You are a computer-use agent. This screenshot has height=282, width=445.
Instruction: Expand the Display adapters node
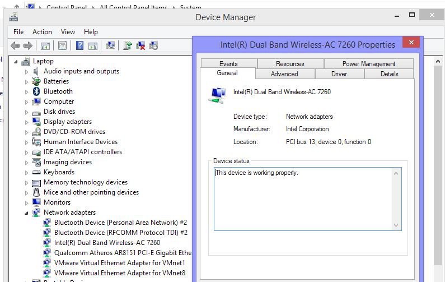coord(26,122)
